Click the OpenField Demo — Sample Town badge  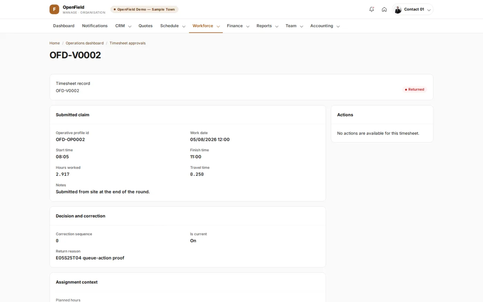point(144,9)
